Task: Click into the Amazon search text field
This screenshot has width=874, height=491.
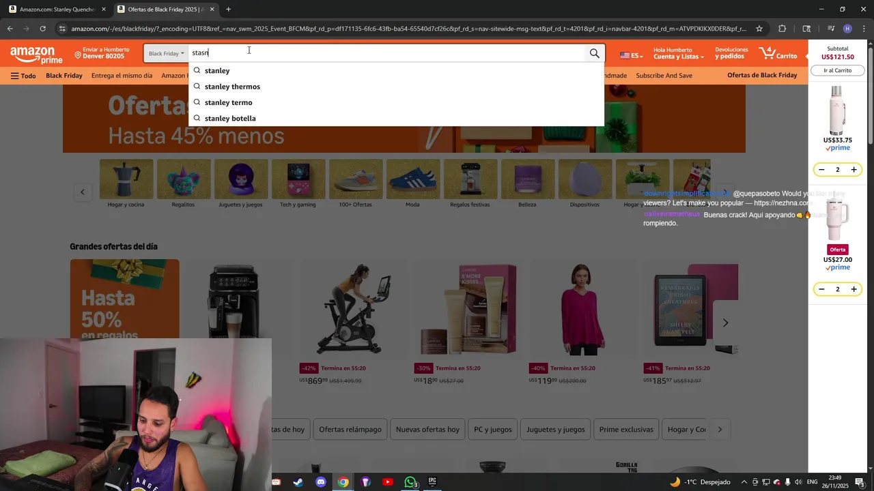Action: pos(386,53)
